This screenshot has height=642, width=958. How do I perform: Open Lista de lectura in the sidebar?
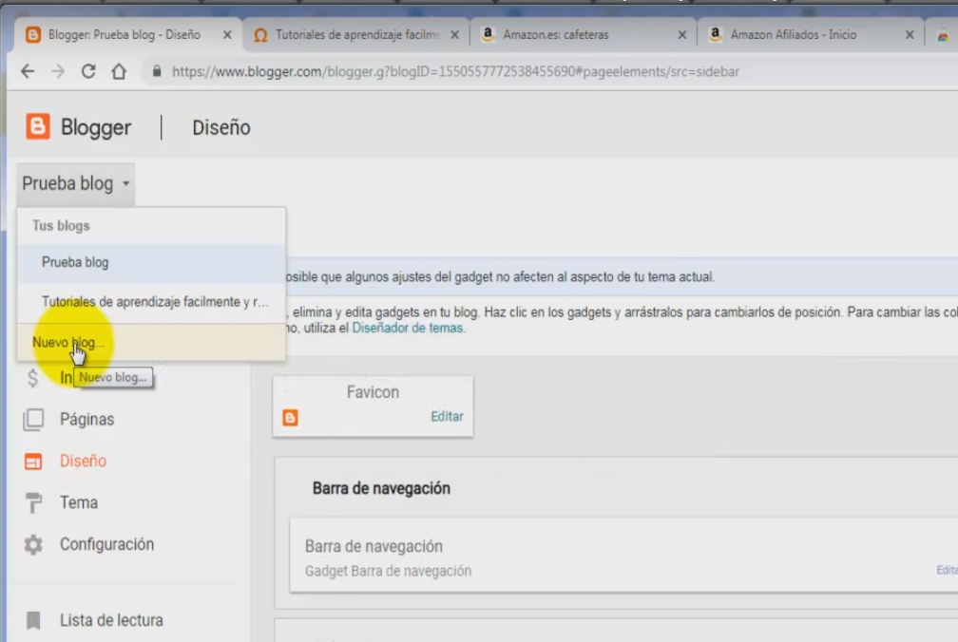pyautogui.click(x=111, y=620)
